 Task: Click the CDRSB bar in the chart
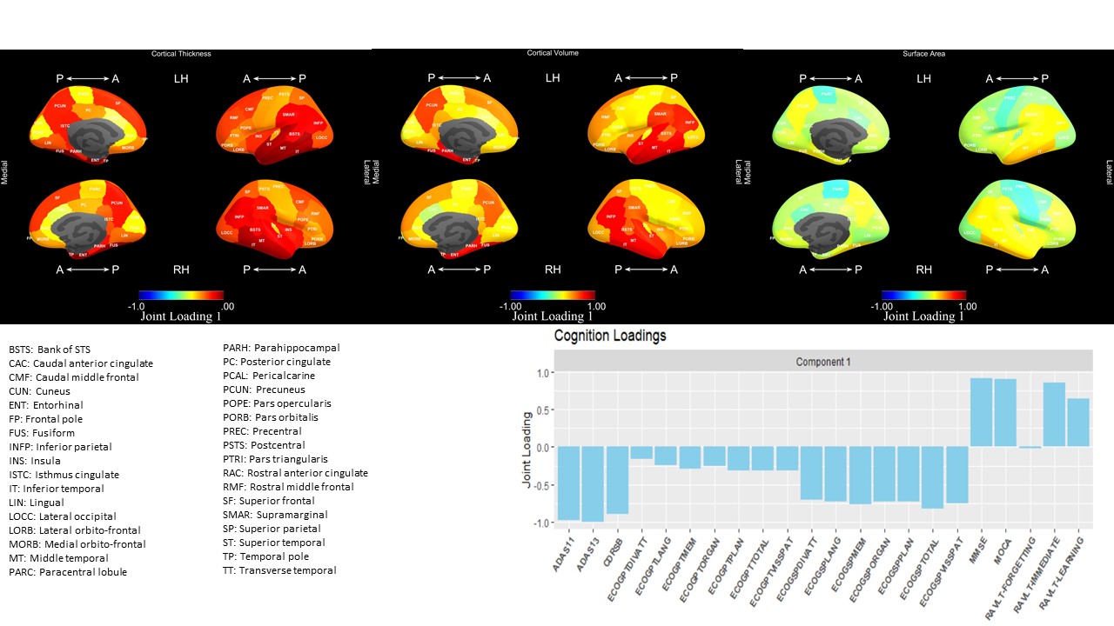point(617,480)
